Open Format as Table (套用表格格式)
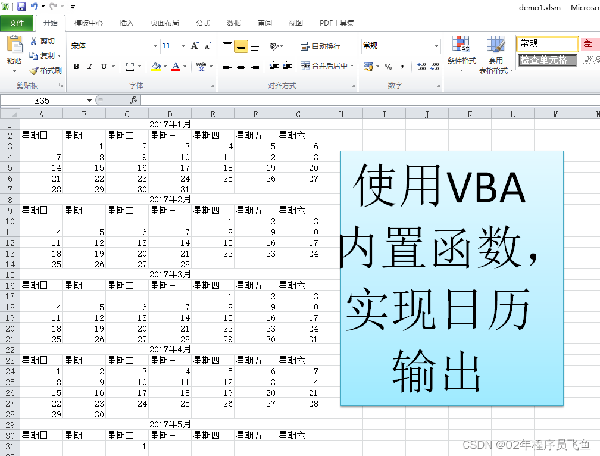 click(496, 54)
